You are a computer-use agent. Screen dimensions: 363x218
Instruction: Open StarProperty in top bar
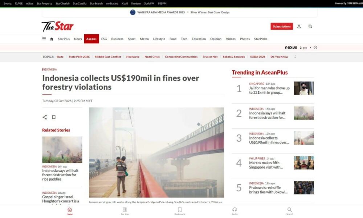44,4
